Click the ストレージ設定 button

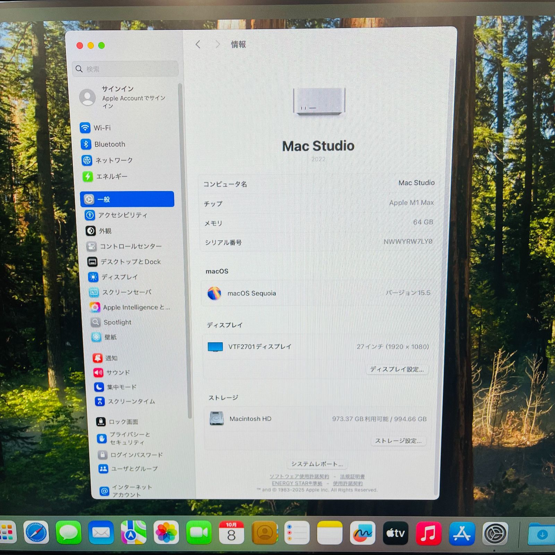[x=398, y=441]
